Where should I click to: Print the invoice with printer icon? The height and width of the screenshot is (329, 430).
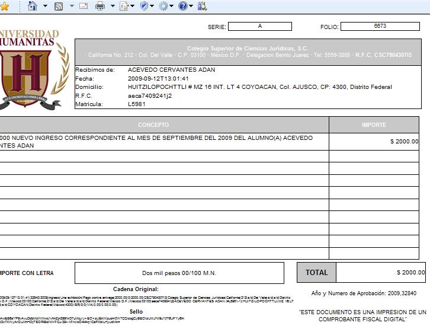(100, 6)
